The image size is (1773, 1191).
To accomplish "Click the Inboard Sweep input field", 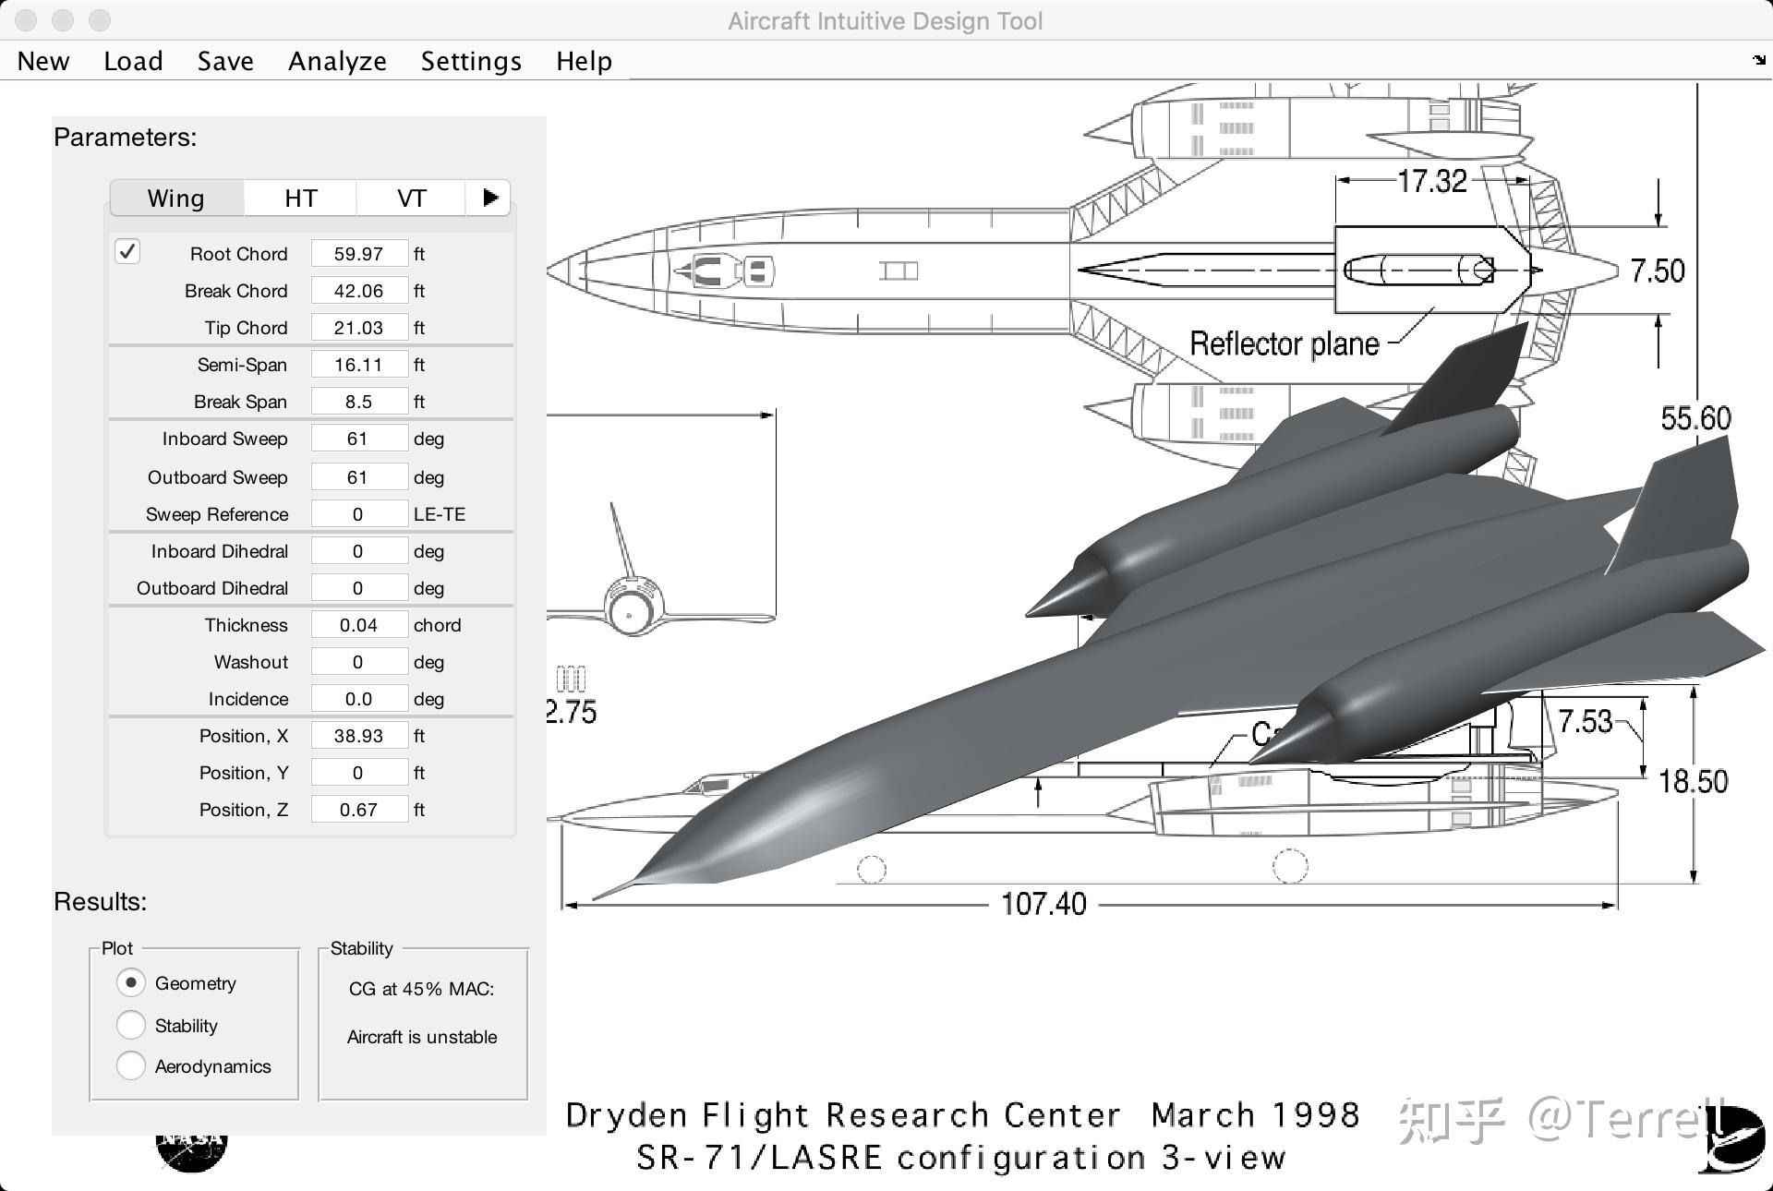I will pyautogui.click(x=358, y=439).
